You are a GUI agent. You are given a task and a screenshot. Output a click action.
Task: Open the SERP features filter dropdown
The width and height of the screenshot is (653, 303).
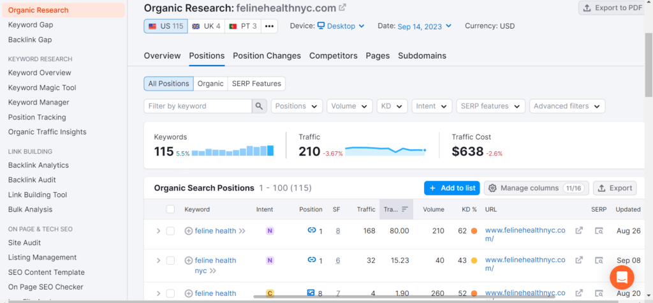[490, 106]
